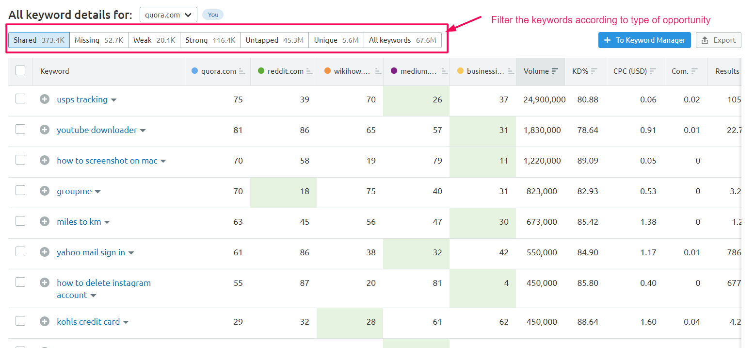Click the 1.60 CPC value

click(648, 322)
